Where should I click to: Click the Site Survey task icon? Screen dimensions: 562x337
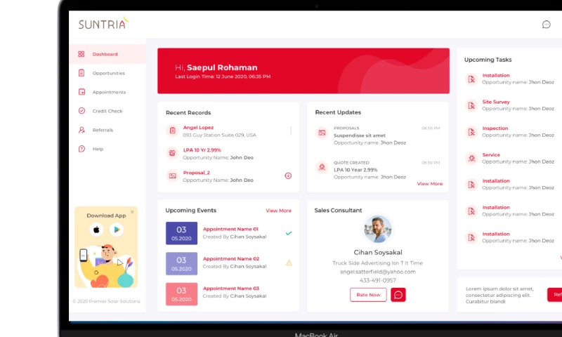click(471, 105)
